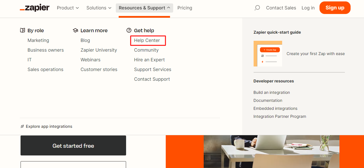Open Build an integration under Developer resources
Image resolution: width=364 pixels, height=168 pixels.
click(x=271, y=92)
